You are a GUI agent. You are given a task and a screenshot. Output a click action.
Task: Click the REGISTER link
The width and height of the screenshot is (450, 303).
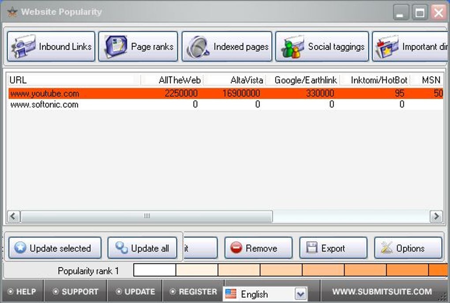click(193, 292)
